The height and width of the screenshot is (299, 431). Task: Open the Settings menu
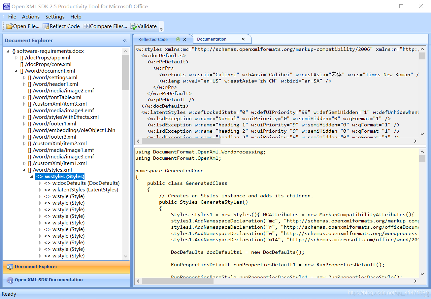click(55, 17)
